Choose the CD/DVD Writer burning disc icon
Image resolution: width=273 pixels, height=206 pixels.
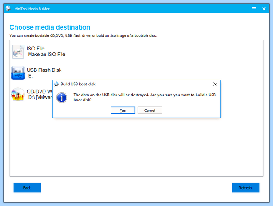[x=18, y=94]
